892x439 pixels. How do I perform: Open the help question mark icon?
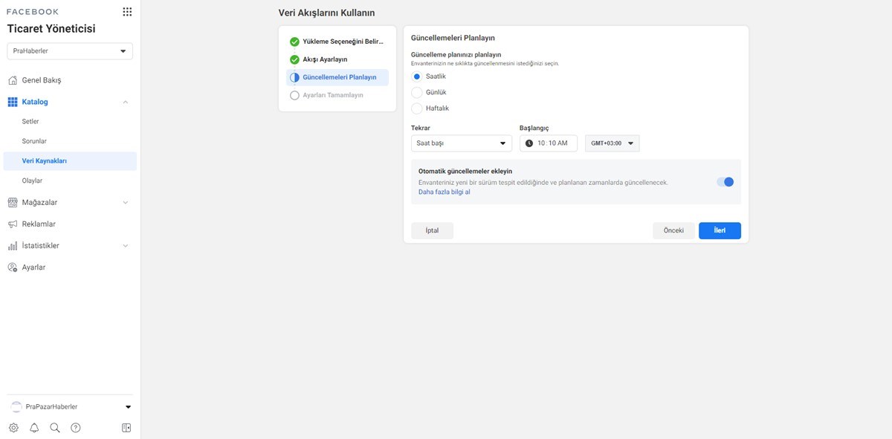(76, 428)
